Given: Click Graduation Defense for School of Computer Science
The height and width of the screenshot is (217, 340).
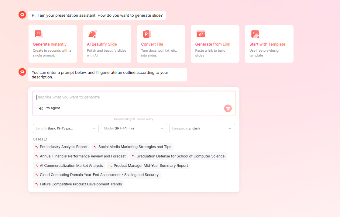Looking at the screenshot, I should [x=178, y=156].
